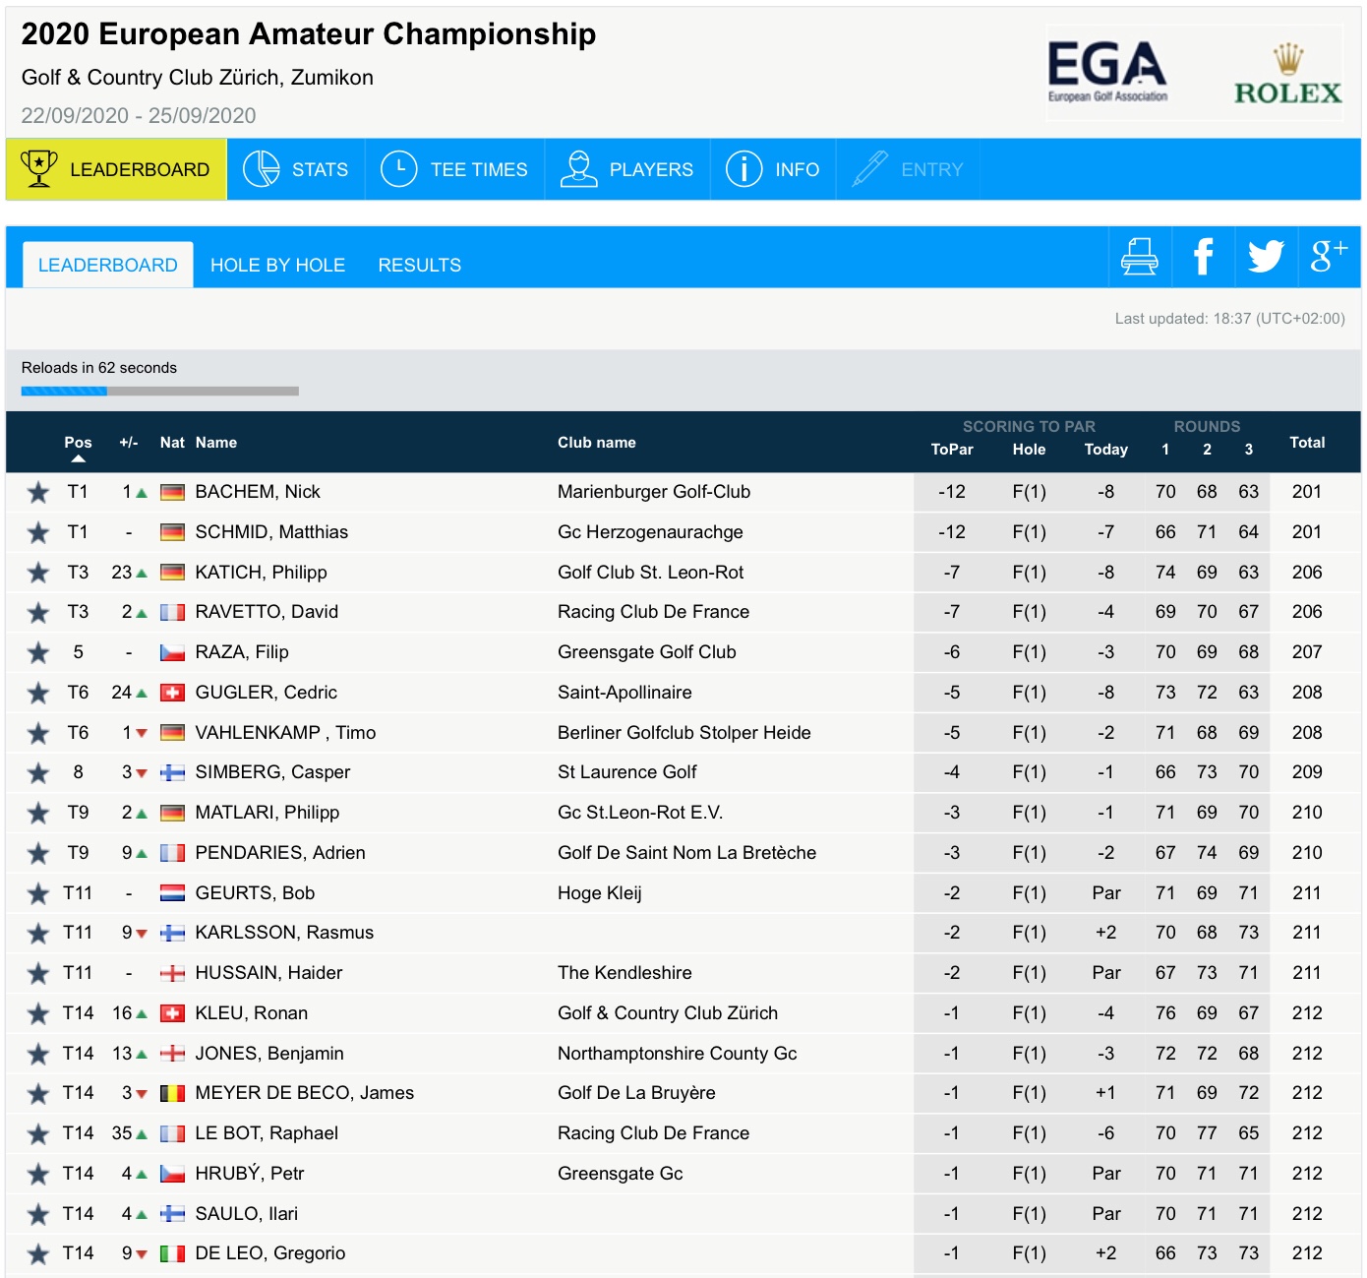Viewport: 1367px width, 1278px height.
Task: Click the EGA European Golf Association logo
Action: 1107,72
